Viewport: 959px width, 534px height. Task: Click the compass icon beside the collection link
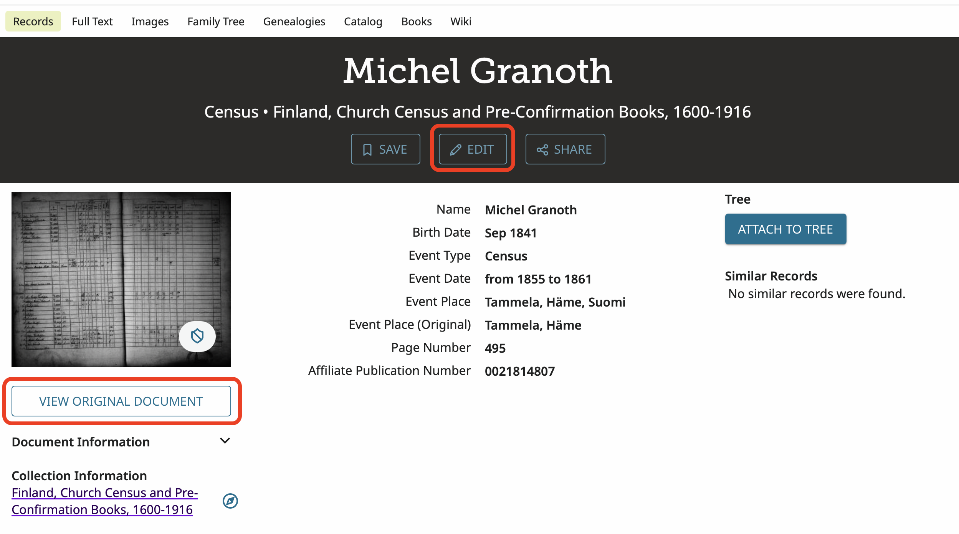pos(230,501)
